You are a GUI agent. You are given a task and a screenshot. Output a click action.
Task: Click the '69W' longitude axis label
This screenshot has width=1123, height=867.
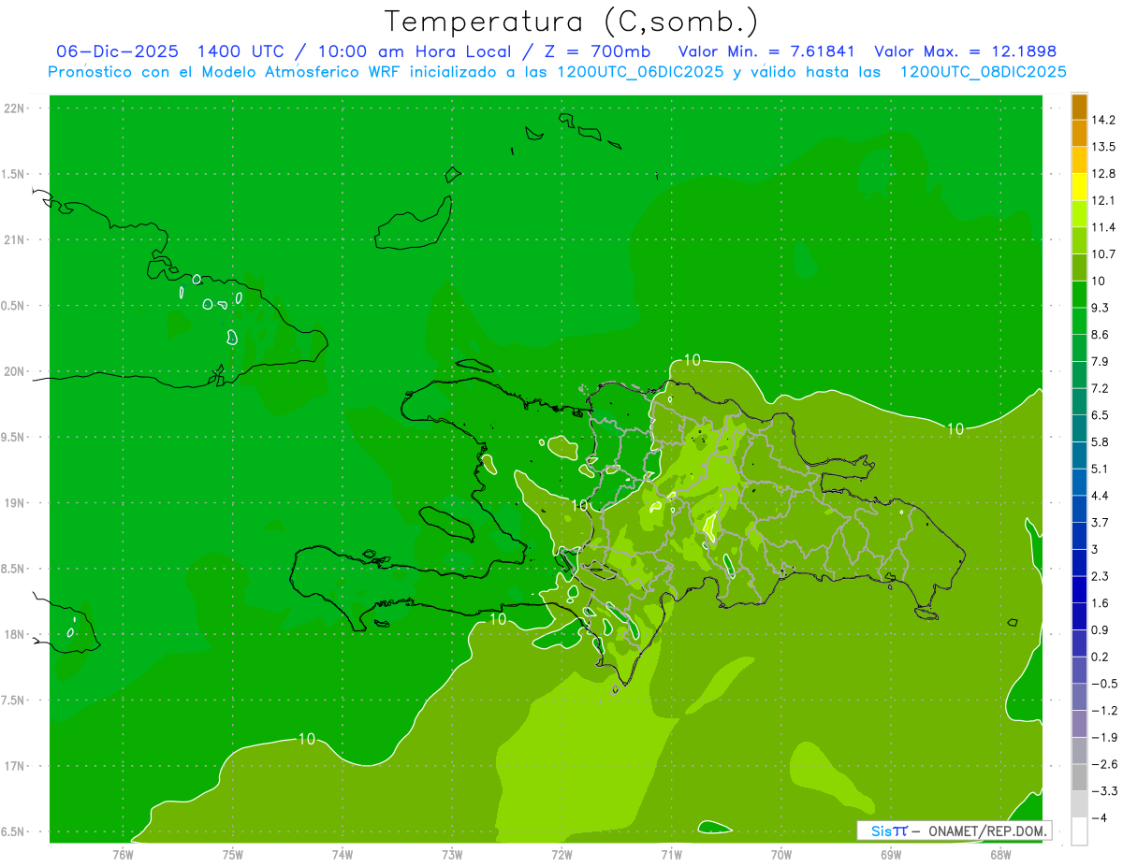[890, 854]
